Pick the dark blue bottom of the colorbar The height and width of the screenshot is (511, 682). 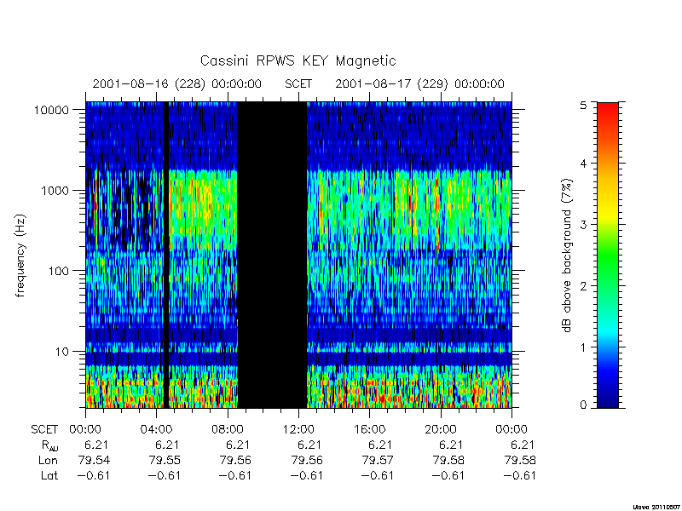[608, 398]
